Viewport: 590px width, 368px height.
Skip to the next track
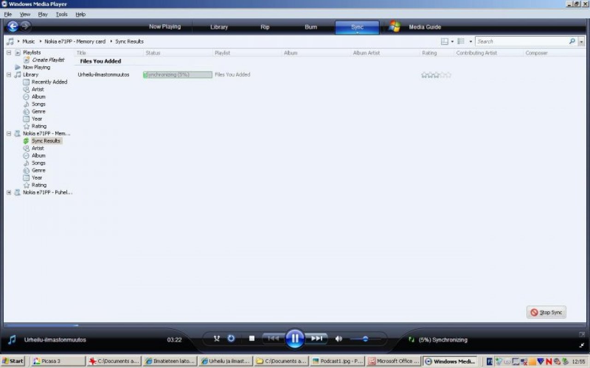(x=317, y=339)
